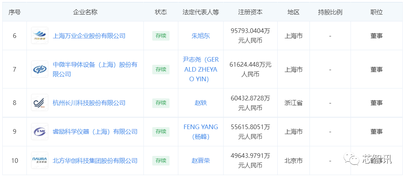Click the 存续 status badge for 上海万业企业

pos(161,36)
